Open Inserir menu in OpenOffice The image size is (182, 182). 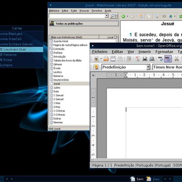pos(145,52)
